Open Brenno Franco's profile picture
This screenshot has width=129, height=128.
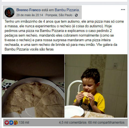[x=10, y=13]
